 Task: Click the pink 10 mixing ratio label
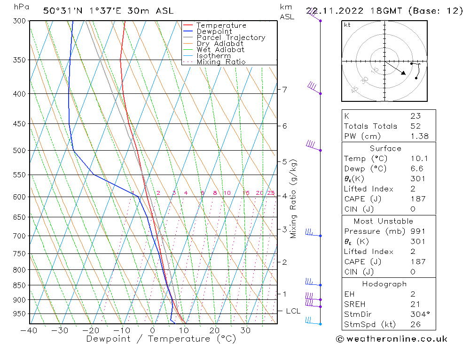tap(227, 193)
